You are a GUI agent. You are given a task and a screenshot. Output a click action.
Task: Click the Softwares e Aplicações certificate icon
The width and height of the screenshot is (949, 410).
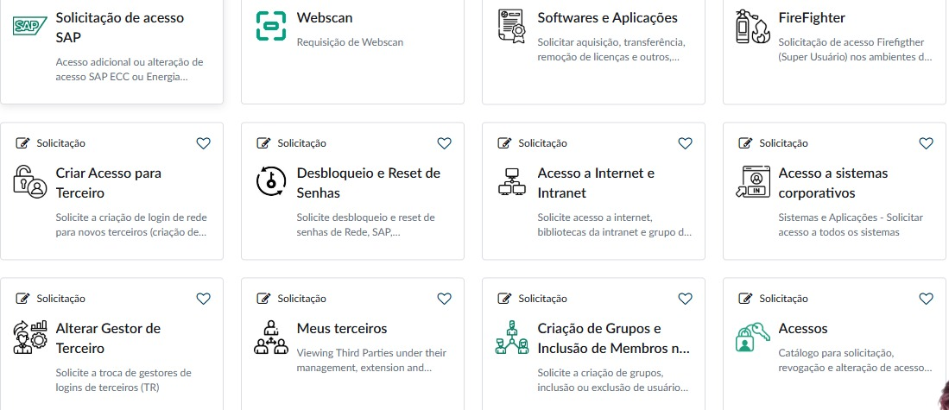point(511,27)
